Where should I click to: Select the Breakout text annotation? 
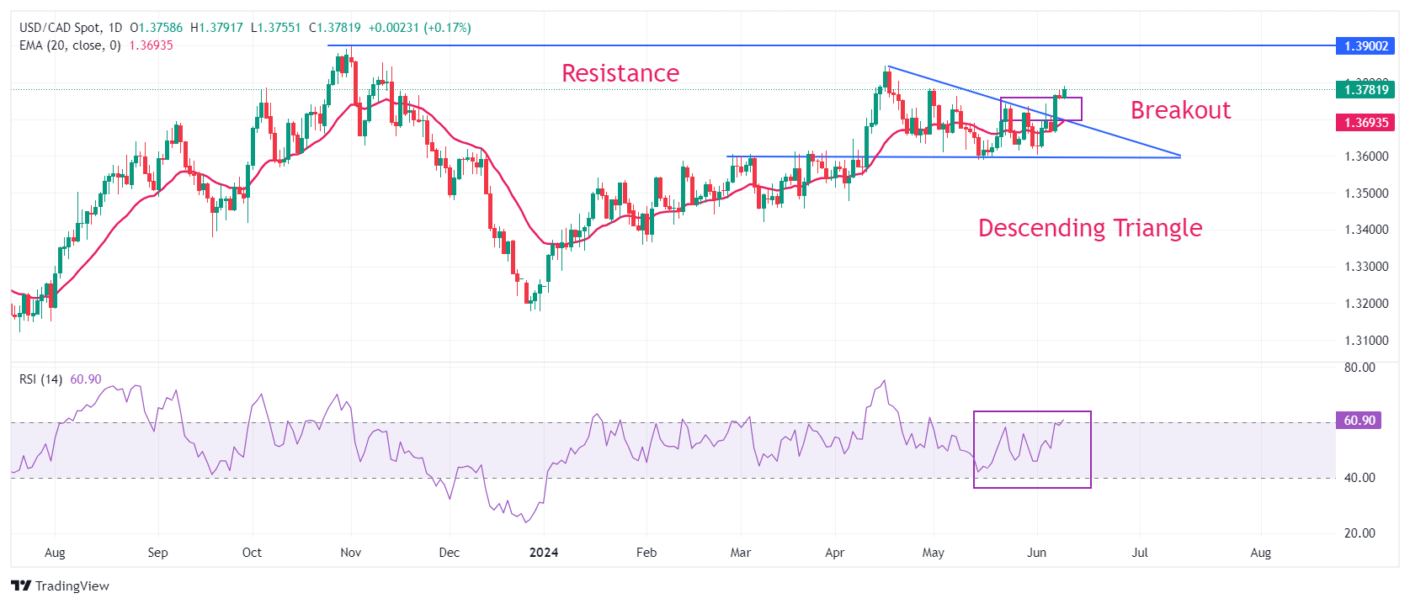click(x=1180, y=111)
